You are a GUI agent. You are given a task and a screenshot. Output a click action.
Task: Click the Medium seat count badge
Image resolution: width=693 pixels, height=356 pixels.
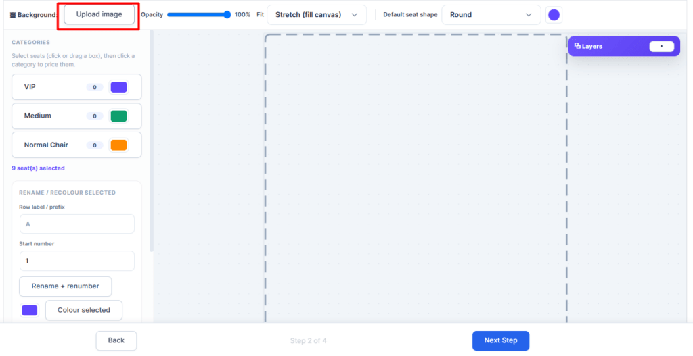coord(95,116)
